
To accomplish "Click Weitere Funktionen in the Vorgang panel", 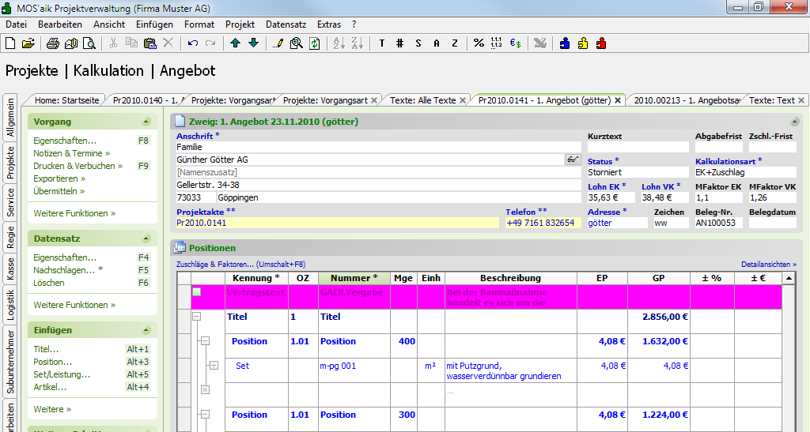I will pyautogui.click(x=74, y=213).
